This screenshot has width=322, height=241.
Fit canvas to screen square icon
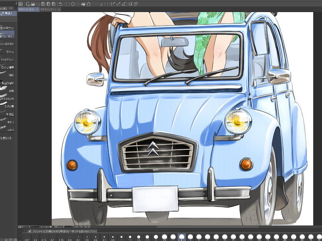point(51,227)
